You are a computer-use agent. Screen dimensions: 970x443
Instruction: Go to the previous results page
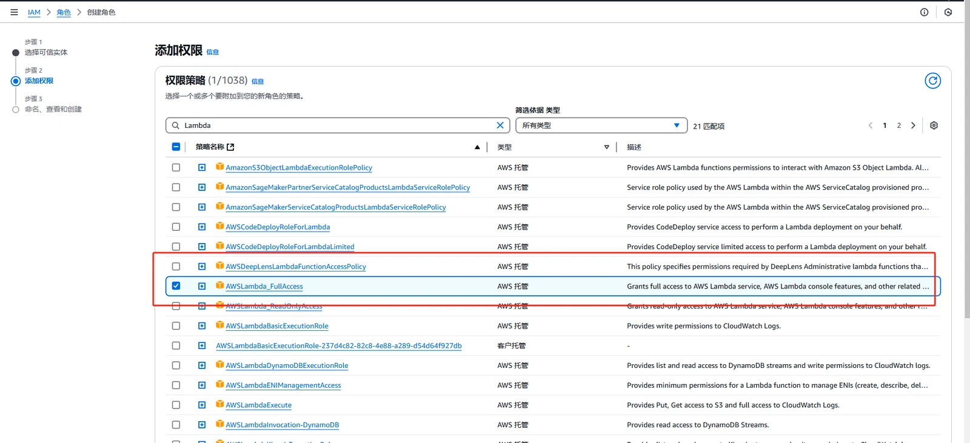(x=871, y=125)
